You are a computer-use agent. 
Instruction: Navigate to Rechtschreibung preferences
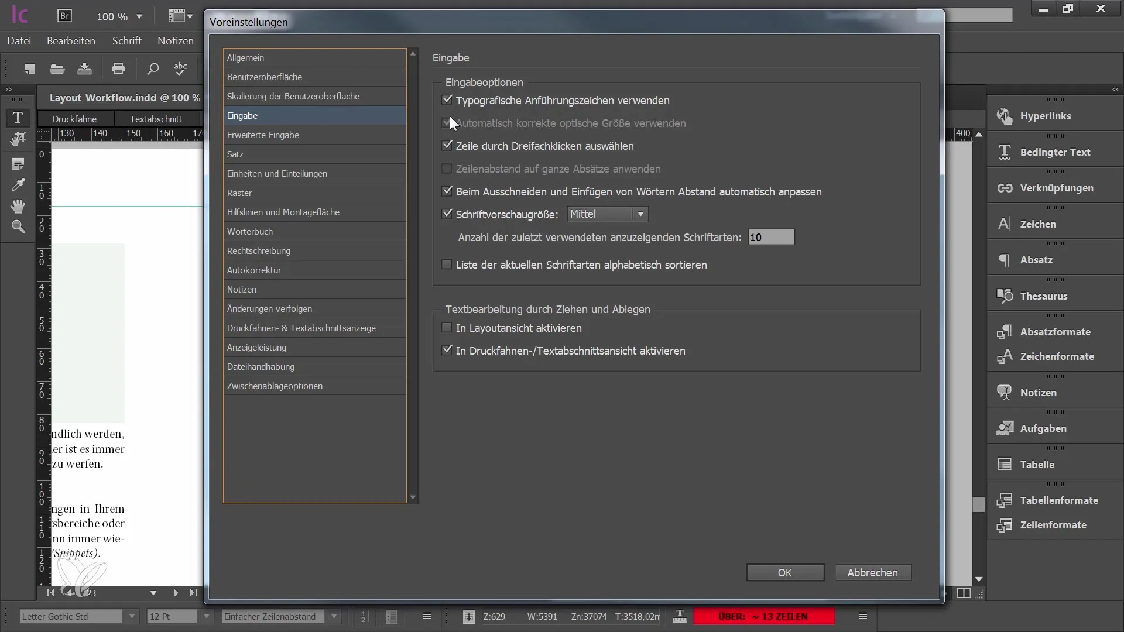click(x=259, y=250)
